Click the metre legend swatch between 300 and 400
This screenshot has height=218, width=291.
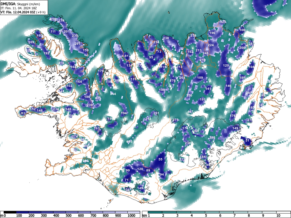coord(47,212)
